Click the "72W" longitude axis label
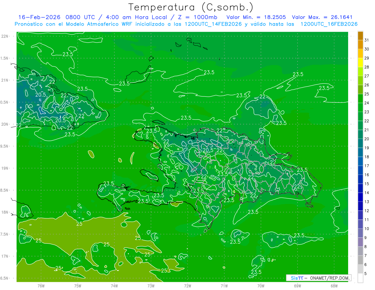This screenshot has height=290, width=375. 188,286
